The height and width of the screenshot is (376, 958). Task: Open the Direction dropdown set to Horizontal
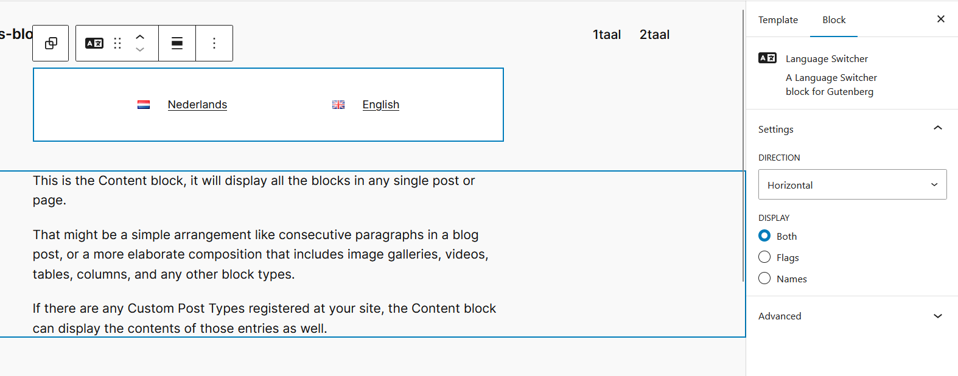coord(852,185)
